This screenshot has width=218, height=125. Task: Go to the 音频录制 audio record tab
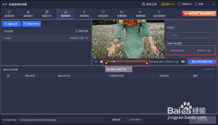pos(84,14)
